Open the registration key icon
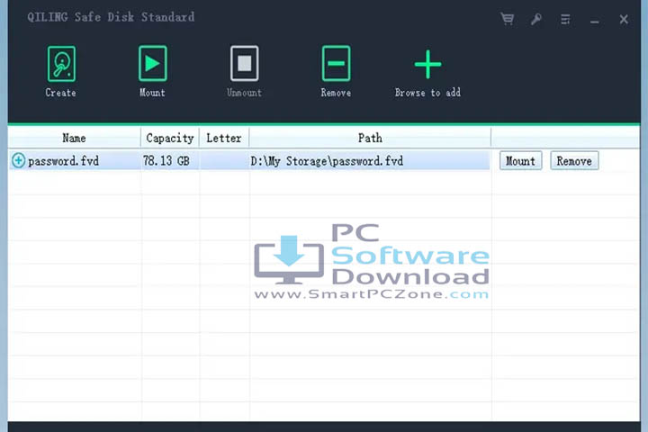This screenshot has height=432, width=648. coord(536,19)
